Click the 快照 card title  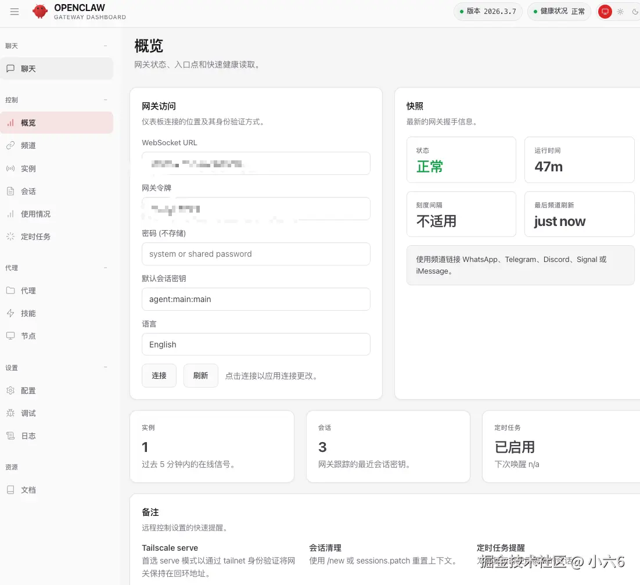pos(415,106)
